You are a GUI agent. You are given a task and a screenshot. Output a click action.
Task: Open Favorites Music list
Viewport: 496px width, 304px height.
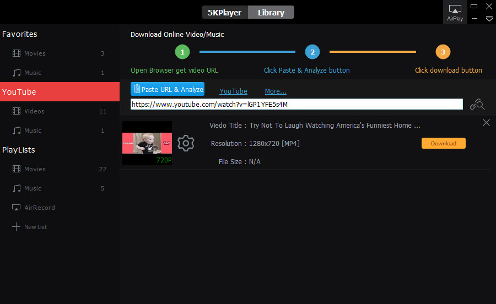click(60, 73)
